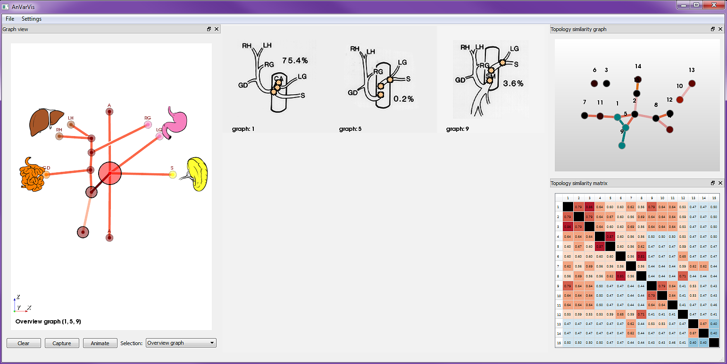Screen dimensions: 727x364
Task: Close the Topology similarity matrix panel
Action: [720, 183]
